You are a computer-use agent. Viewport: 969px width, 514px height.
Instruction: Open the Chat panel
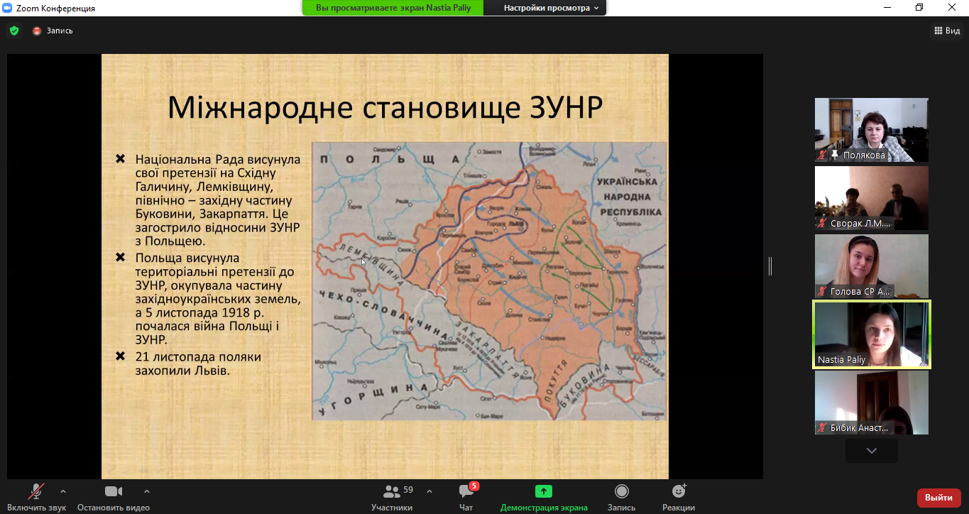click(466, 491)
